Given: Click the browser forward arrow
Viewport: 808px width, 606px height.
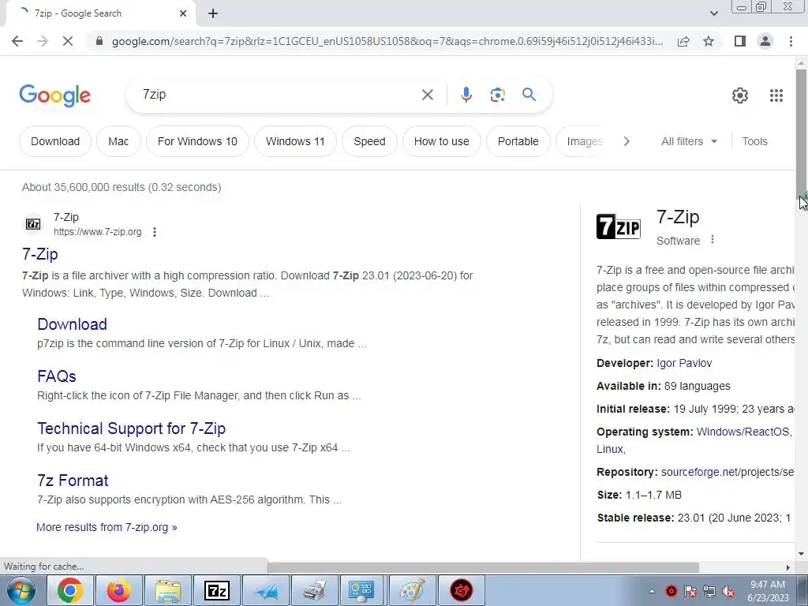Looking at the screenshot, I should point(43,41).
